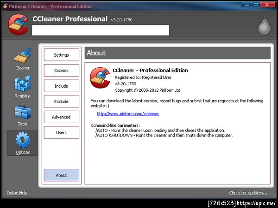This screenshot has height=208, width=278.
Task: Close the CCleaner window
Action: [267, 5]
